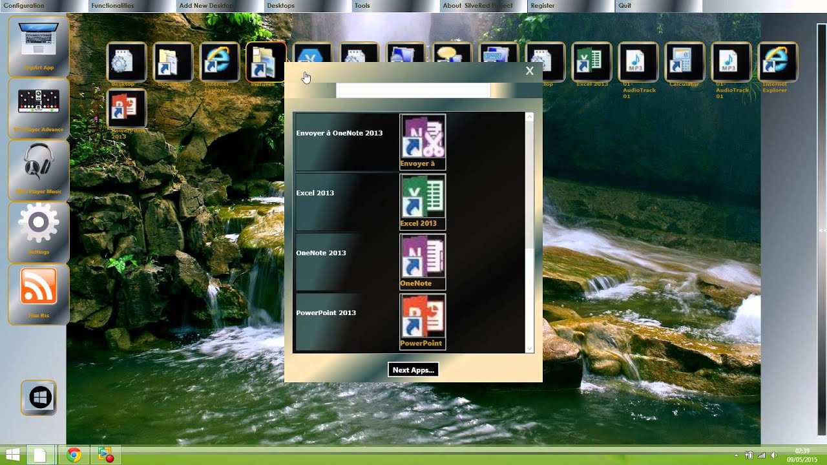Select the Excel 2013 icon in app list

click(x=423, y=202)
